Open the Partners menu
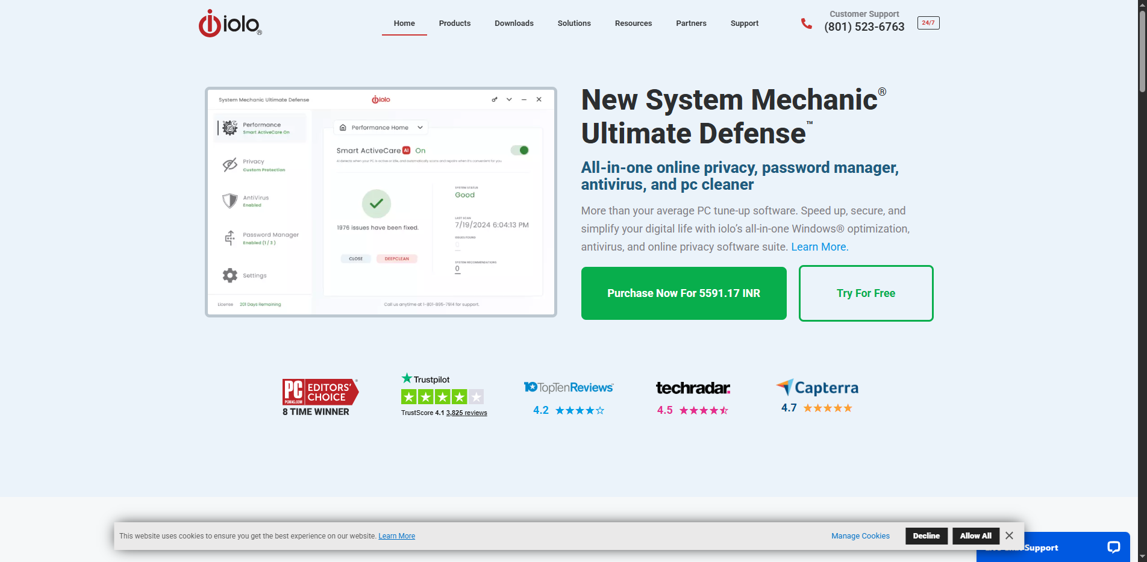The height and width of the screenshot is (562, 1147). tap(691, 23)
